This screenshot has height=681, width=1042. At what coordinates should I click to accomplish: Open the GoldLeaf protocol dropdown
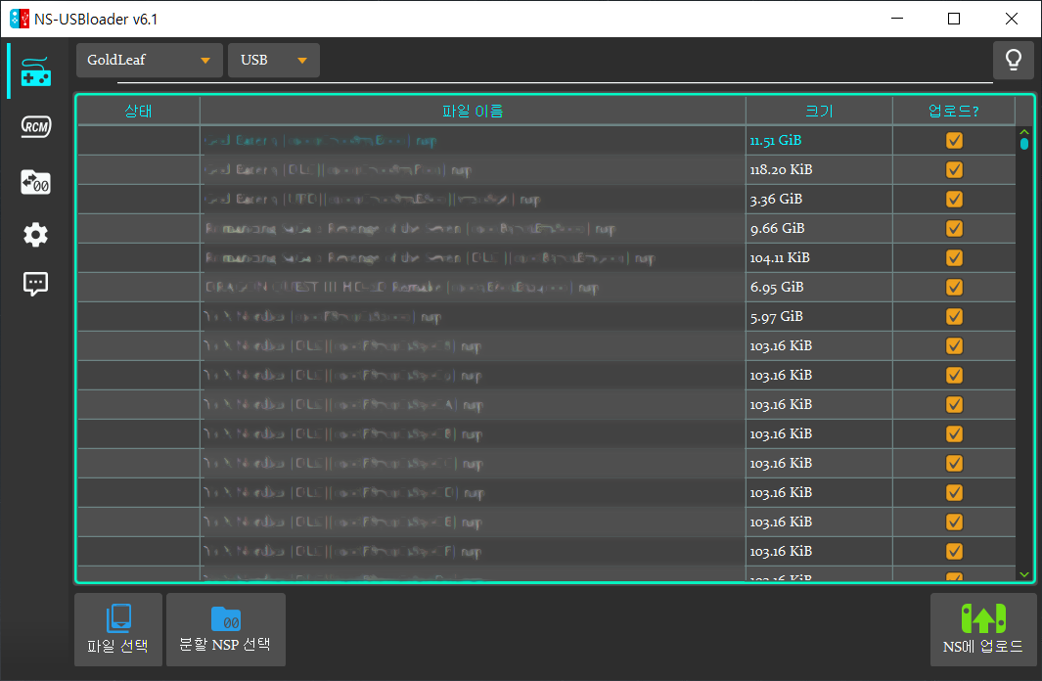[150, 61]
